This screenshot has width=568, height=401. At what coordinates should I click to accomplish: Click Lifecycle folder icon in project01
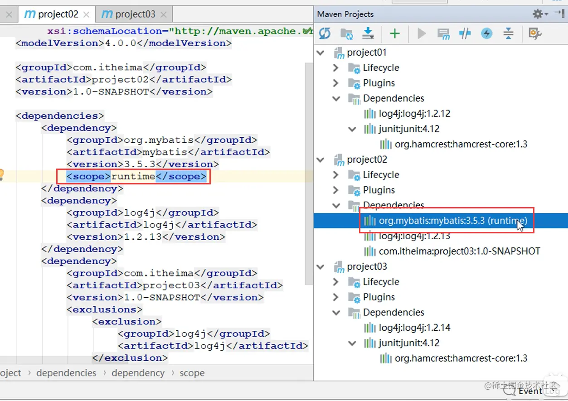coord(354,68)
